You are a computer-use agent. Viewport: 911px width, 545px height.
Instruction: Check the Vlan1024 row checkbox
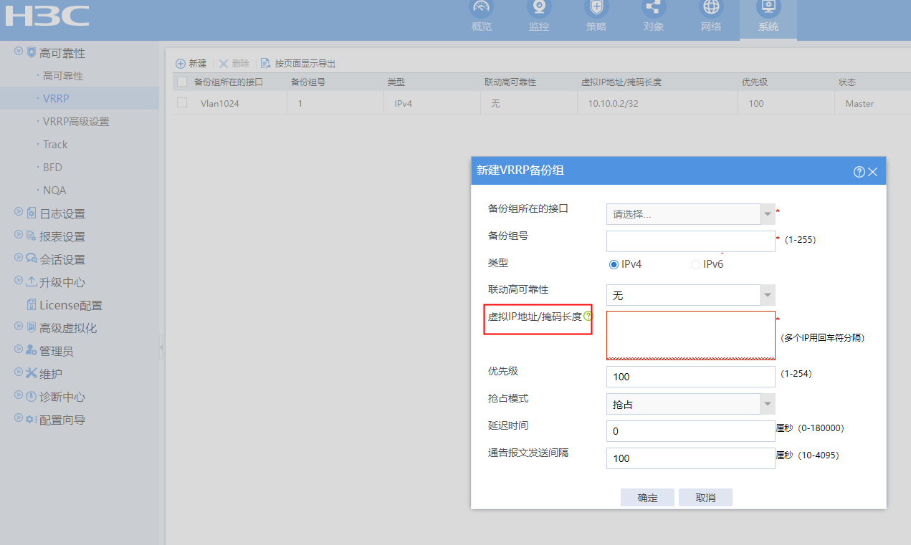click(x=182, y=103)
